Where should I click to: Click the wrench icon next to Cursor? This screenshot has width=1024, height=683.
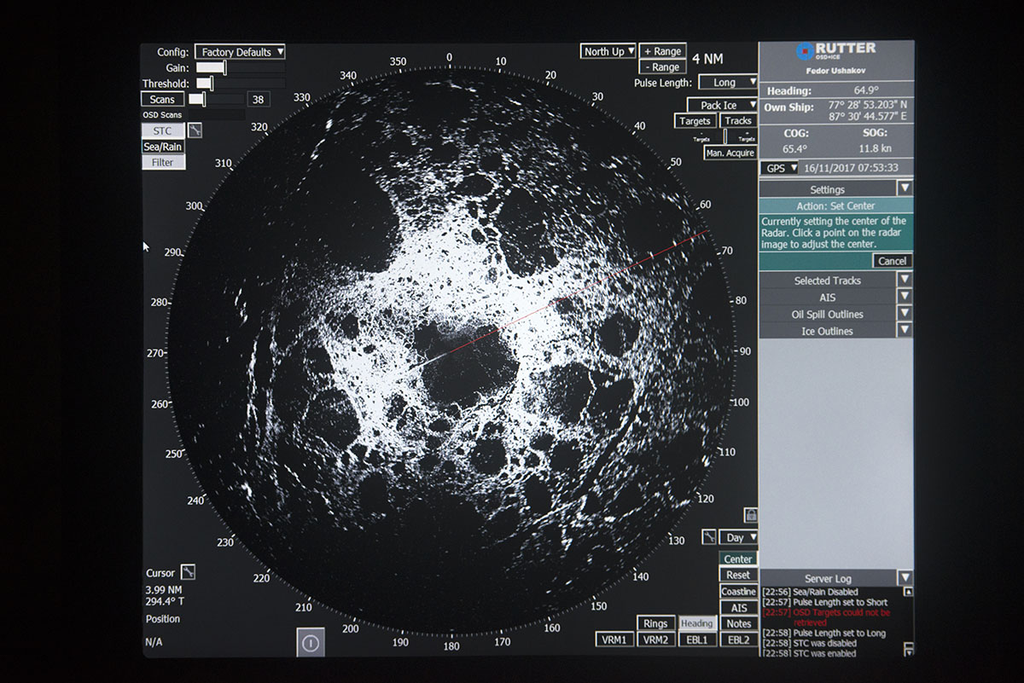pyautogui.click(x=189, y=572)
